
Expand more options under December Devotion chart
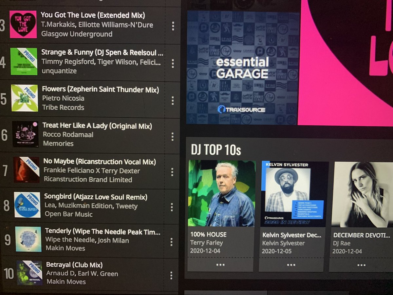point(361,265)
